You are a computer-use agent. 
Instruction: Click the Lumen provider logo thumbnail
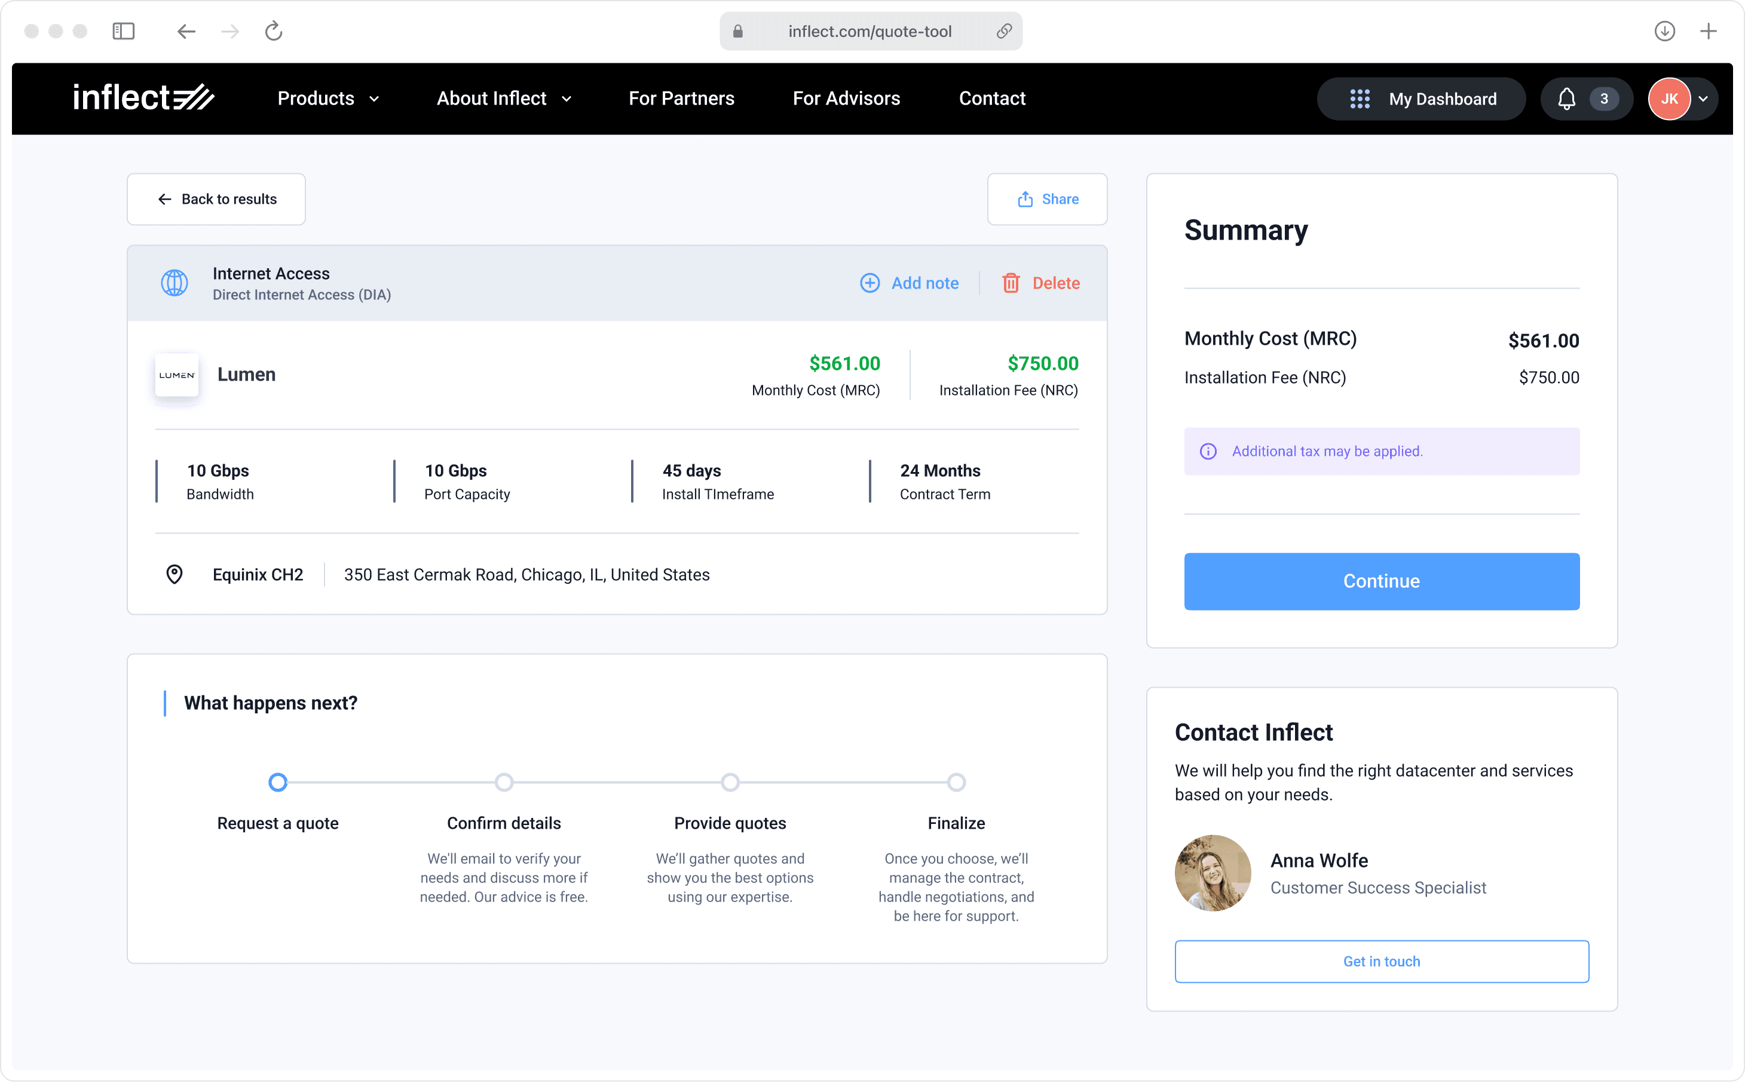[176, 374]
